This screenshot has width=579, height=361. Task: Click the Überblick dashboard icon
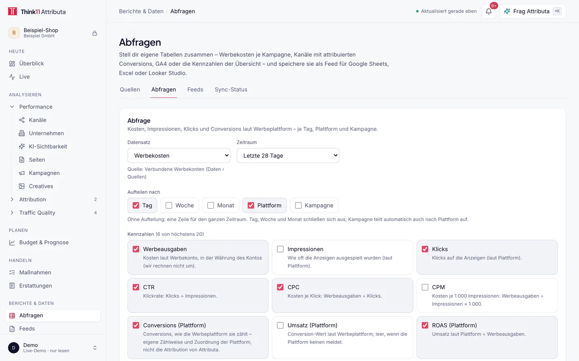click(12, 64)
